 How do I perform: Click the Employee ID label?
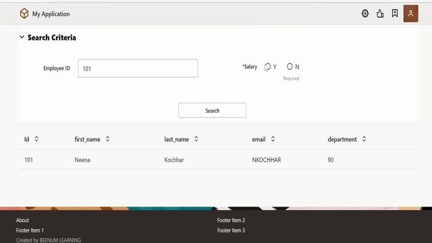click(x=57, y=68)
